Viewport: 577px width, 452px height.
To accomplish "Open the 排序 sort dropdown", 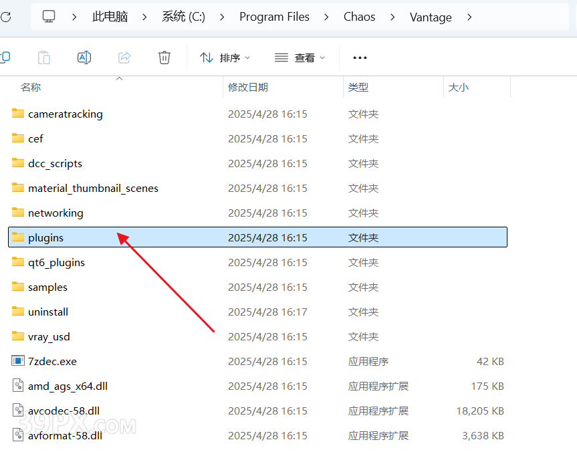I will tap(225, 58).
